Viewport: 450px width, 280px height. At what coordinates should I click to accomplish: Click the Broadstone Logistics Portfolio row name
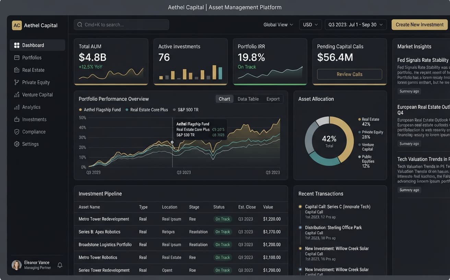(x=105, y=245)
